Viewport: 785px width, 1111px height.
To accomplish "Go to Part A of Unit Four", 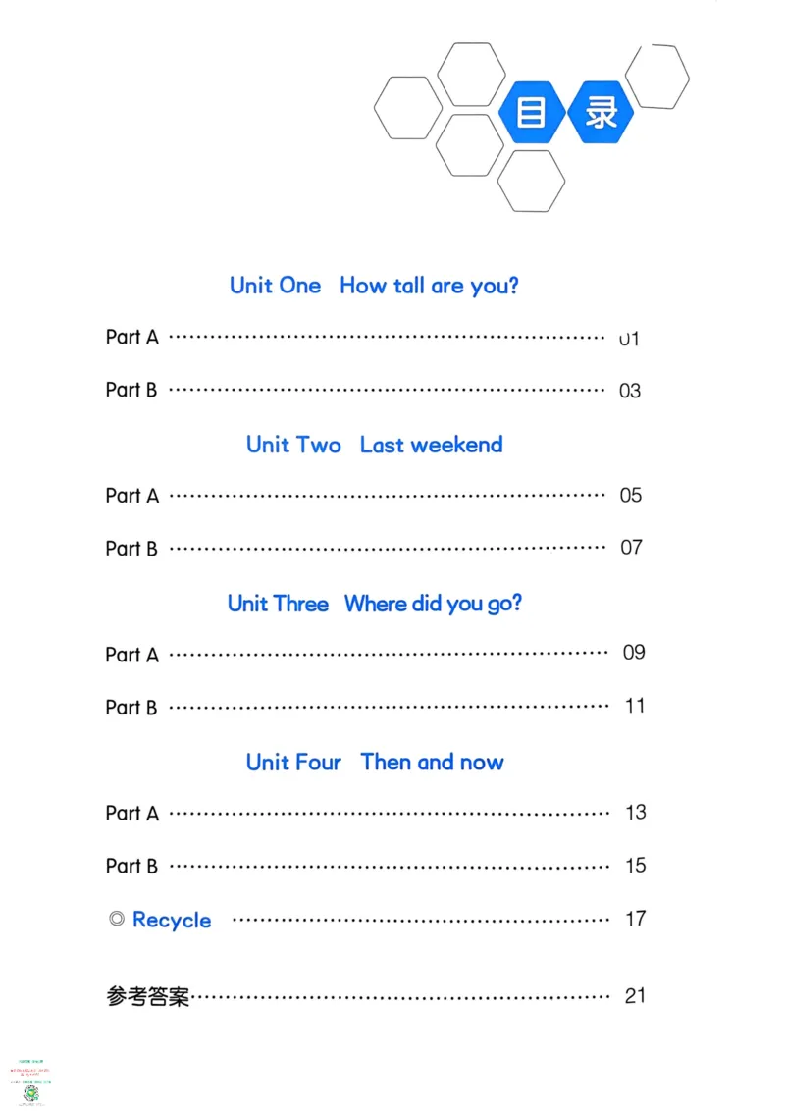I will pyautogui.click(x=131, y=814).
